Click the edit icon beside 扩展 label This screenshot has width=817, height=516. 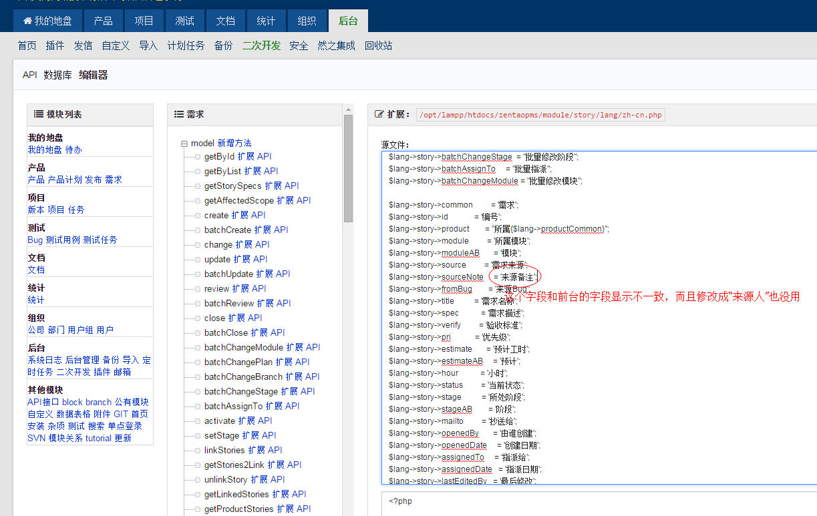(379, 114)
